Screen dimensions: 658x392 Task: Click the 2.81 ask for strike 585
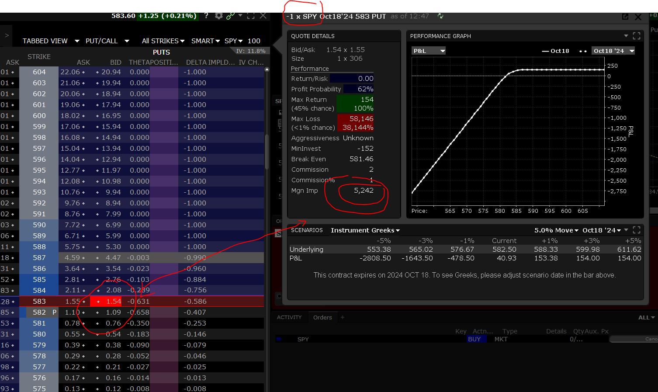[73, 279]
